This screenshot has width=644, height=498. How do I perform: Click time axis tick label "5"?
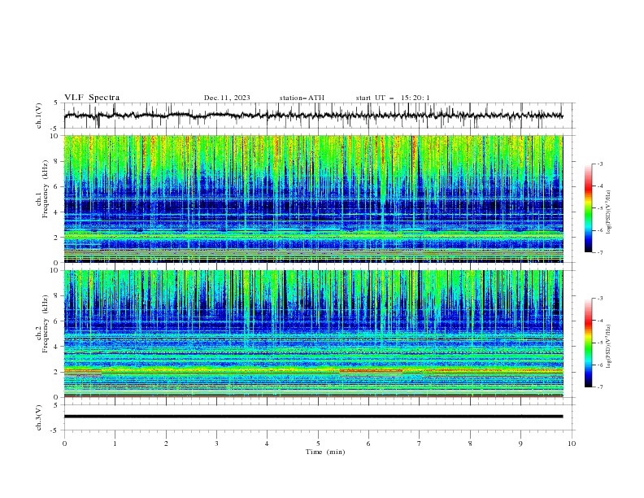[318, 443]
